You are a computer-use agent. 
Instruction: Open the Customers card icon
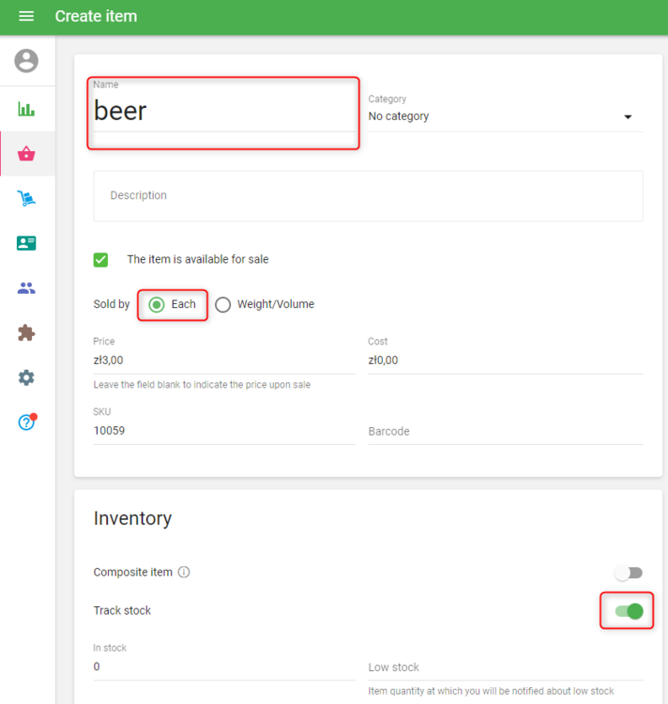(26, 243)
